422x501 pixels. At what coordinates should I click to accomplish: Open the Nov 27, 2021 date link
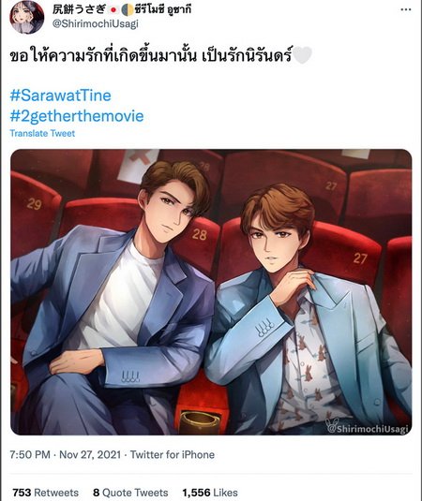(x=90, y=454)
